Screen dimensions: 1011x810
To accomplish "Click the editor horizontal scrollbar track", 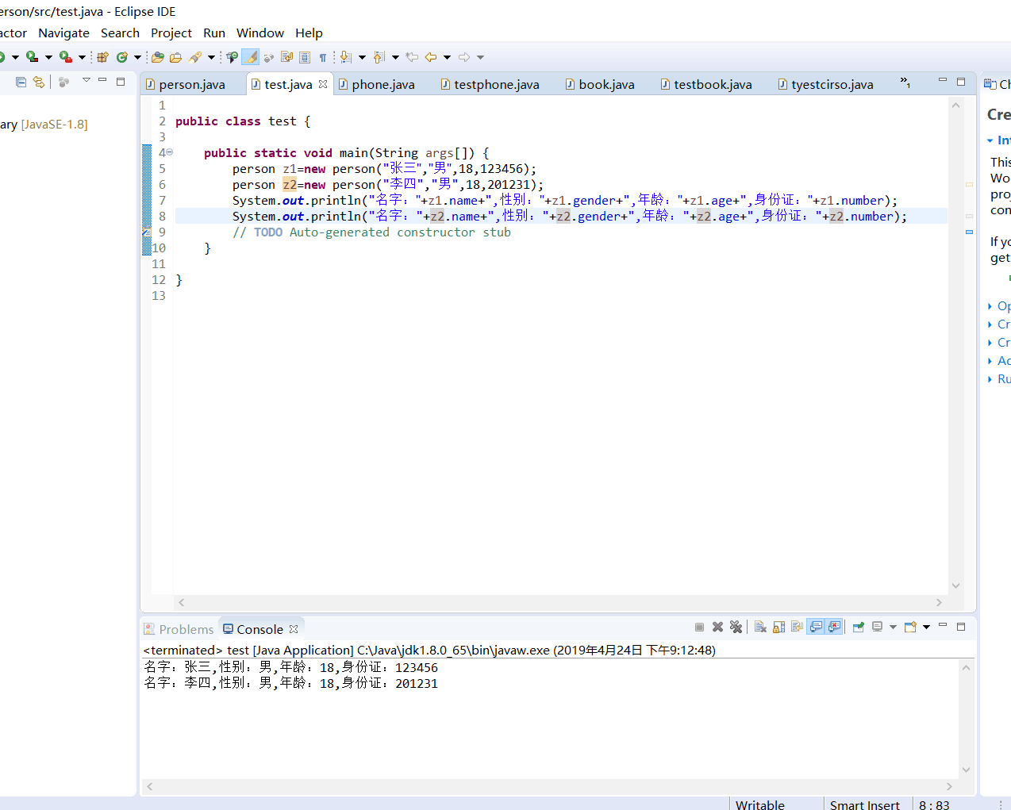I will point(555,603).
